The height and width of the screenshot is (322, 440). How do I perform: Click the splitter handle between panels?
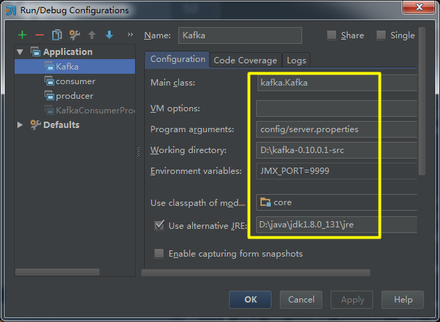[138, 152]
